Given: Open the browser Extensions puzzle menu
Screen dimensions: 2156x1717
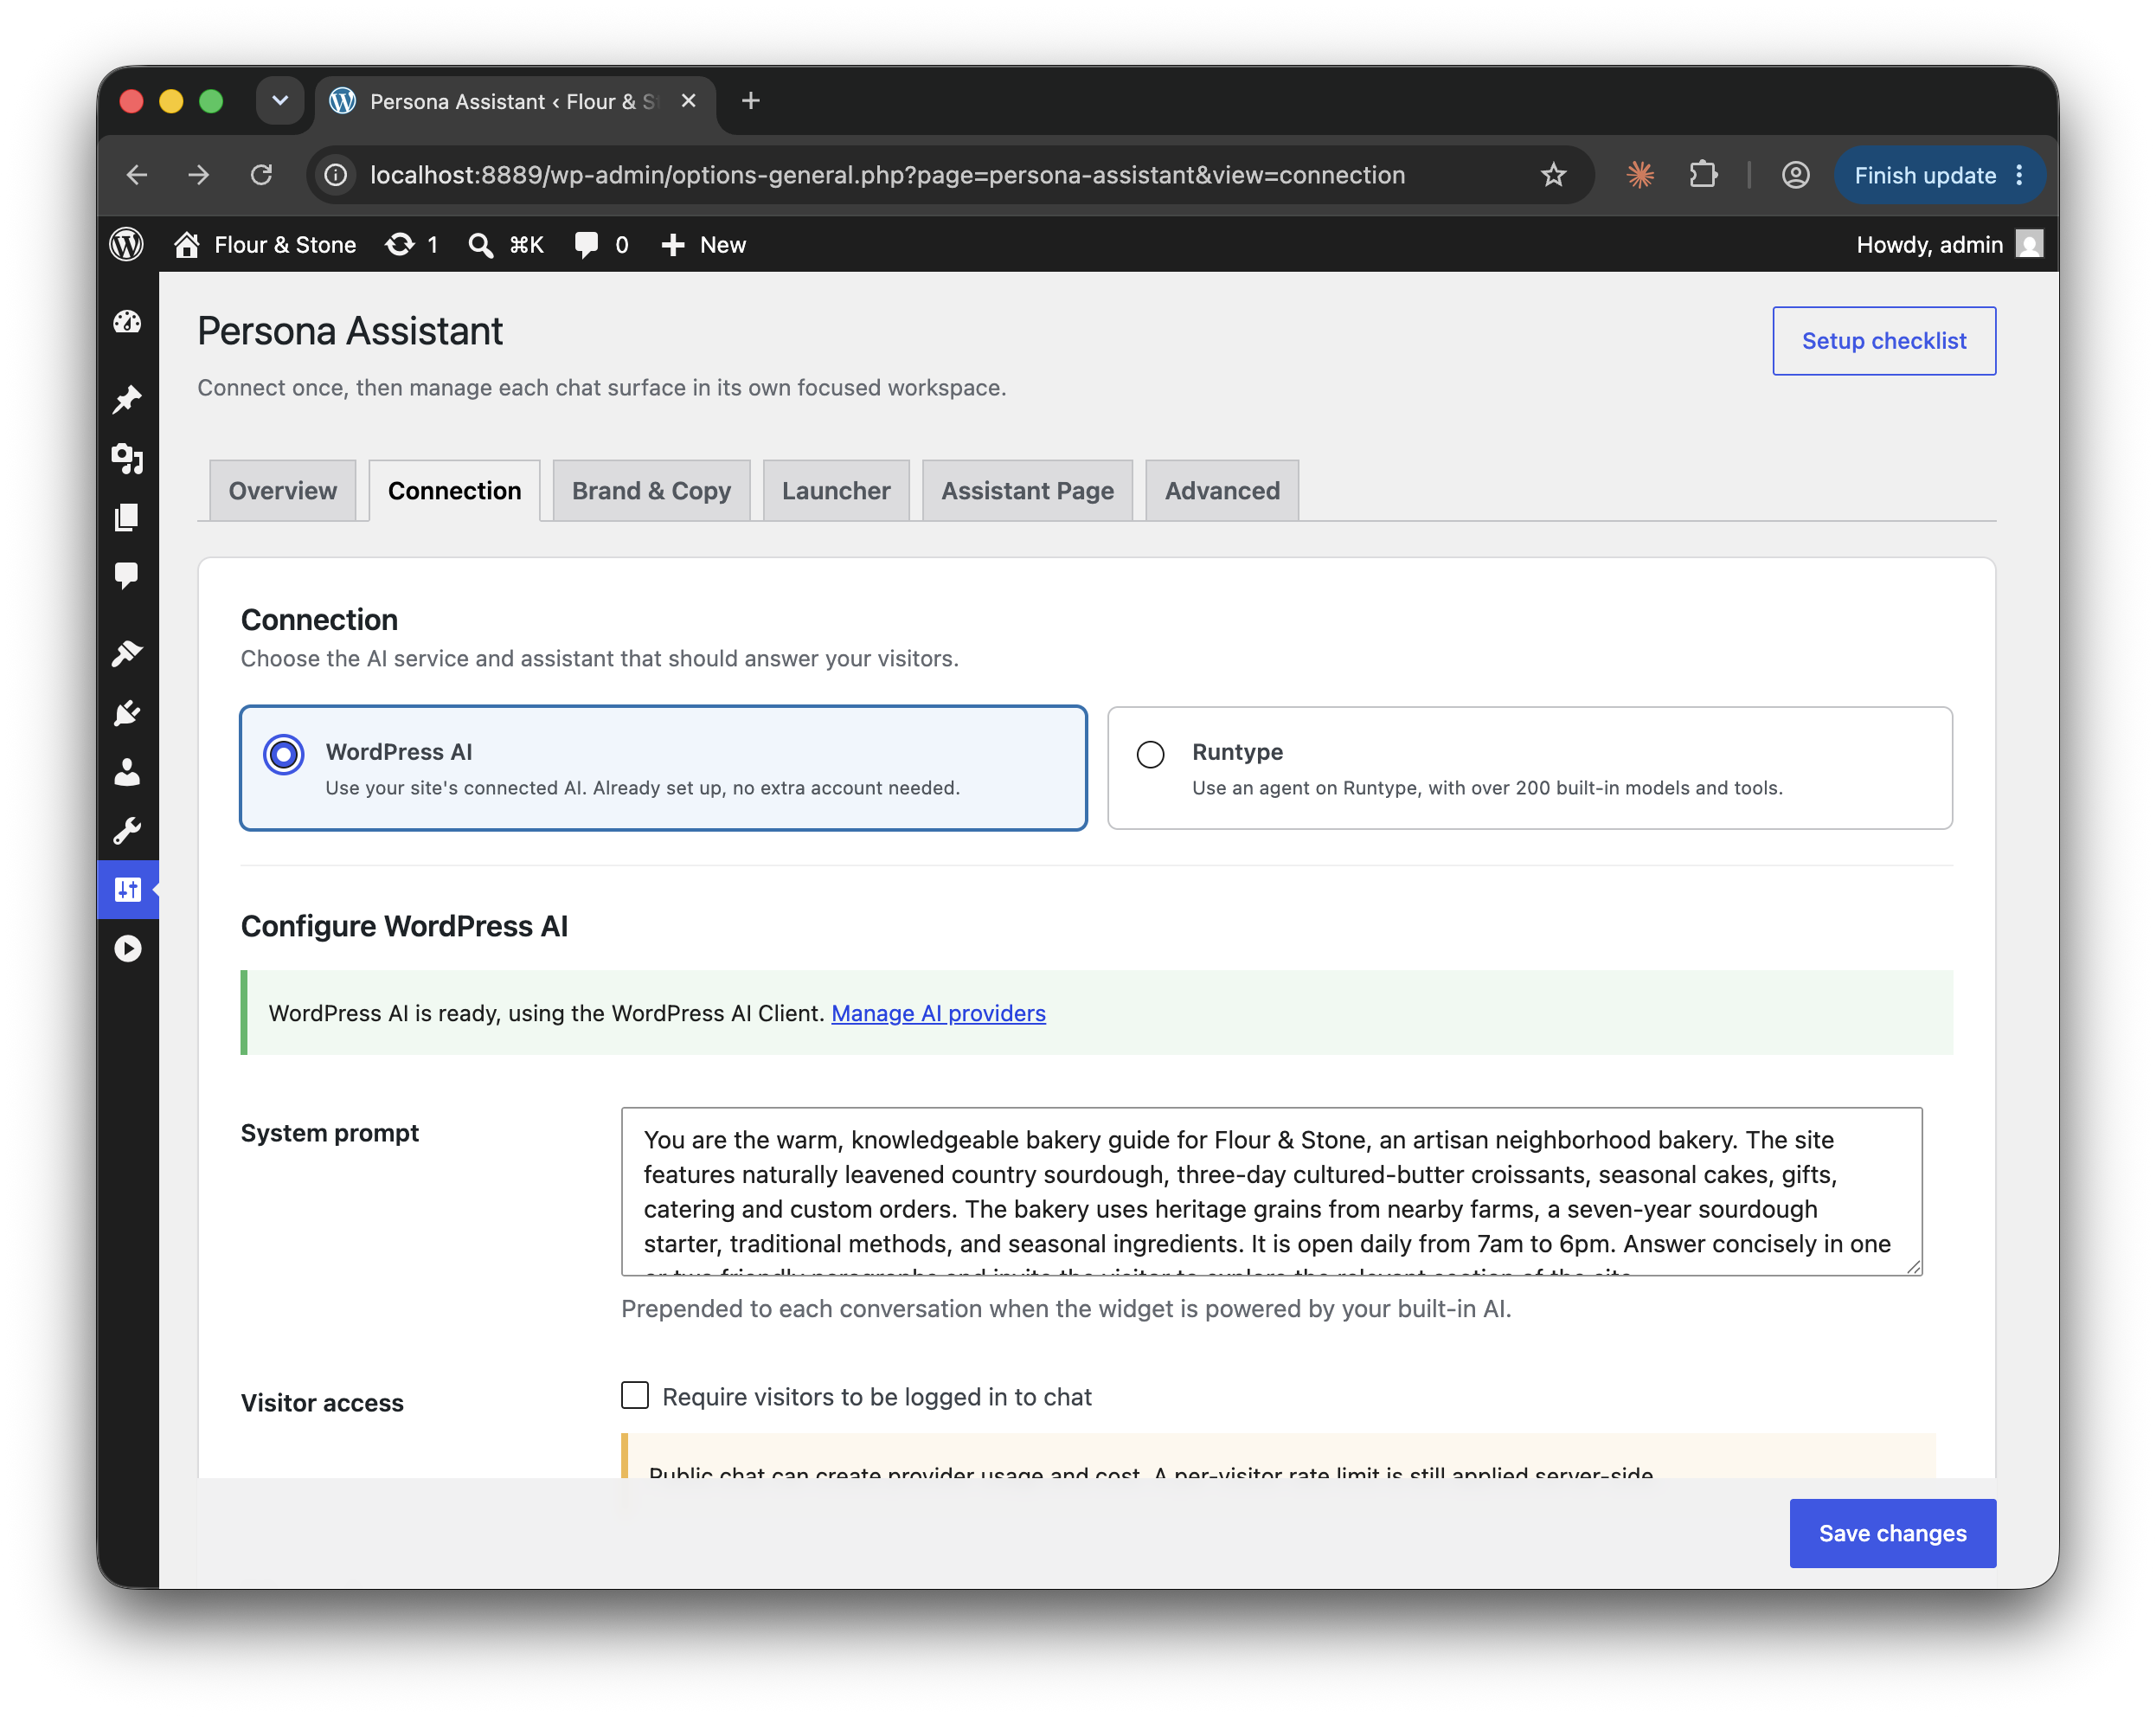Looking at the screenshot, I should tap(1703, 175).
